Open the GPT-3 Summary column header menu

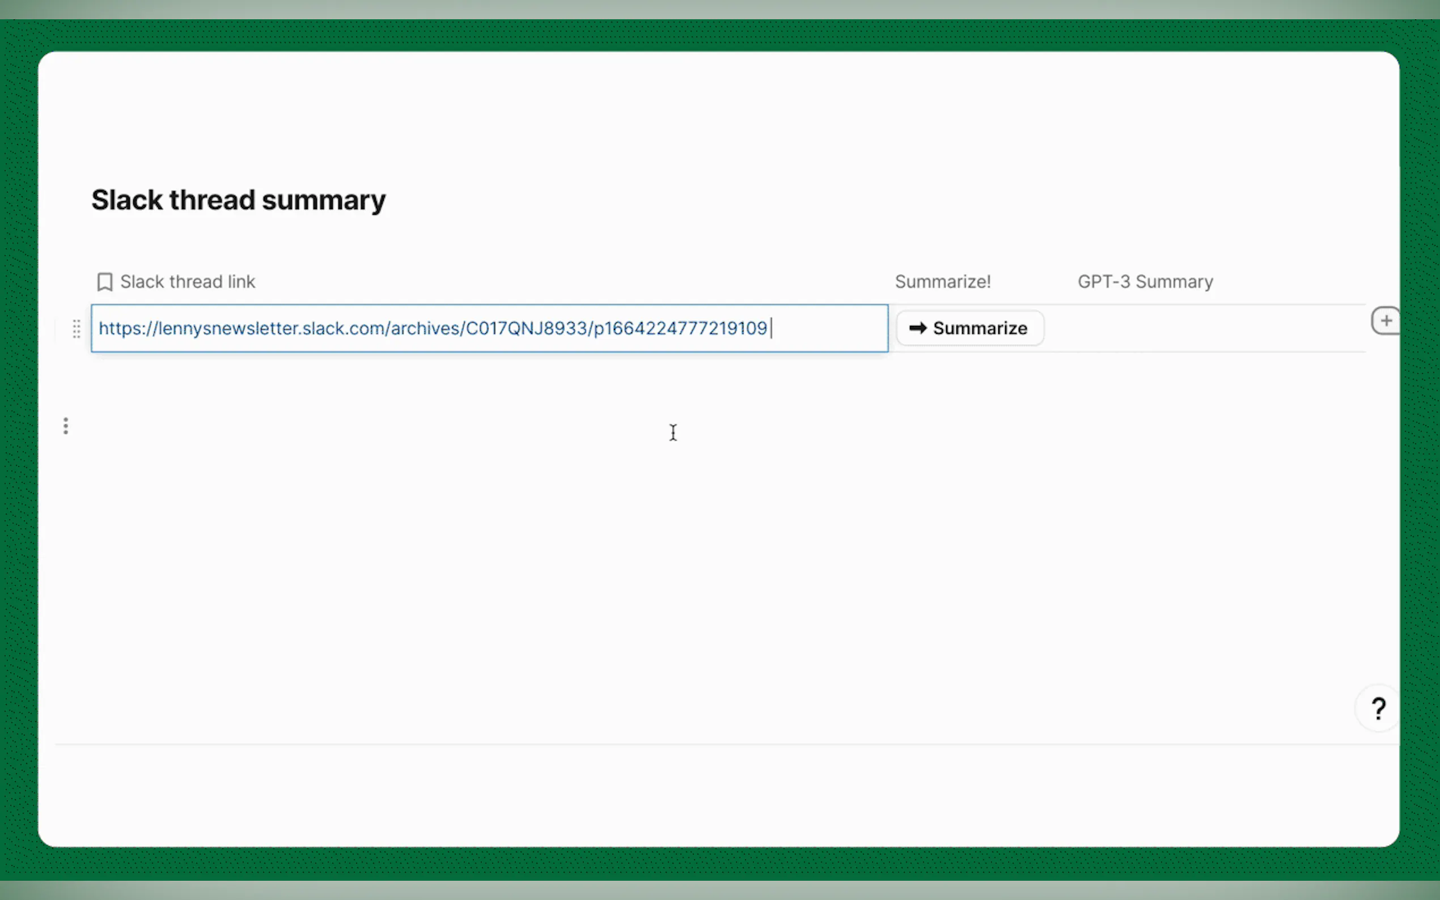pyautogui.click(x=1145, y=282)
